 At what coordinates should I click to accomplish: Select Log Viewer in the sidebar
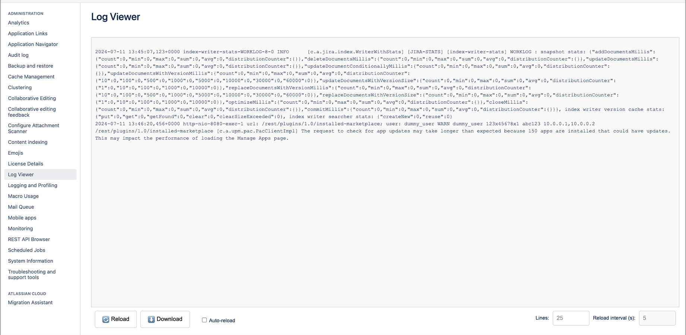pyautogui.click(x=40, y=175)
